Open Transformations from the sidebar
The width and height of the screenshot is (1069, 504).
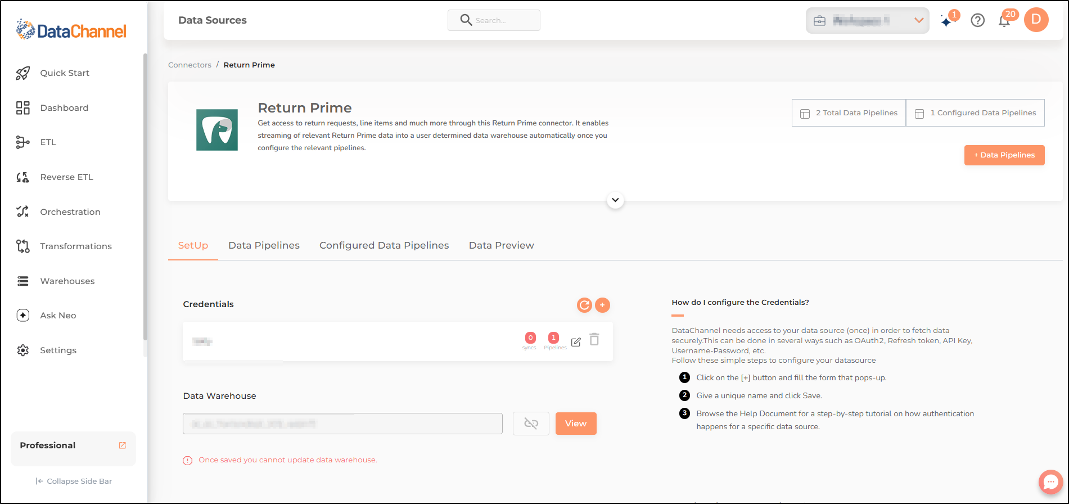[x=76, y=246]
